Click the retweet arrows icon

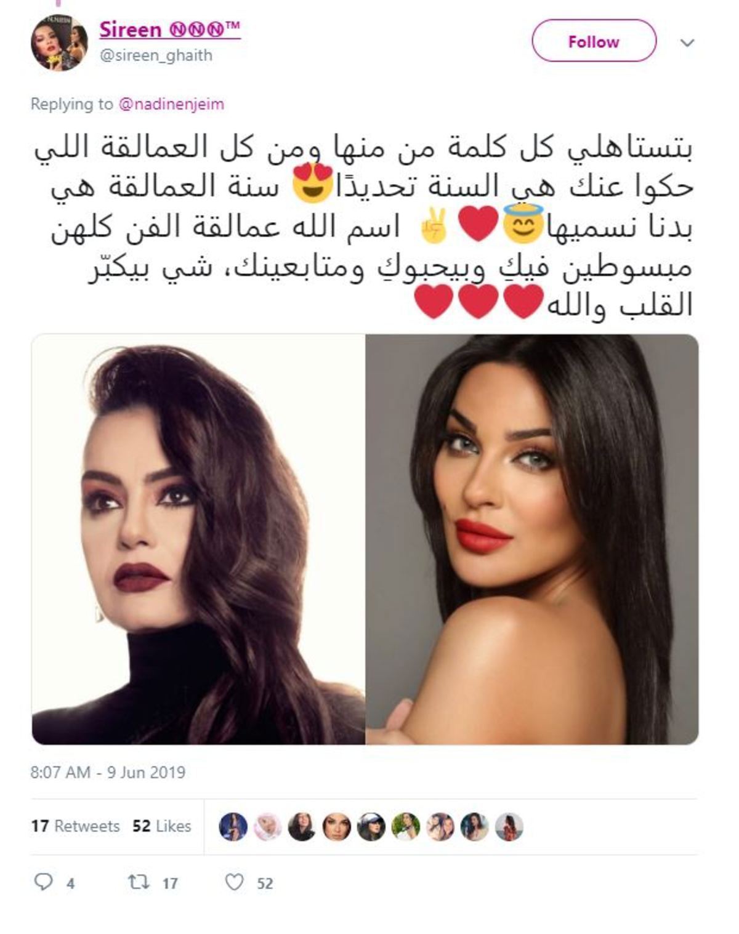[139, 882]
